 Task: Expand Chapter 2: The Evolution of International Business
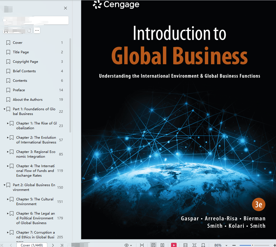point(8,138)
